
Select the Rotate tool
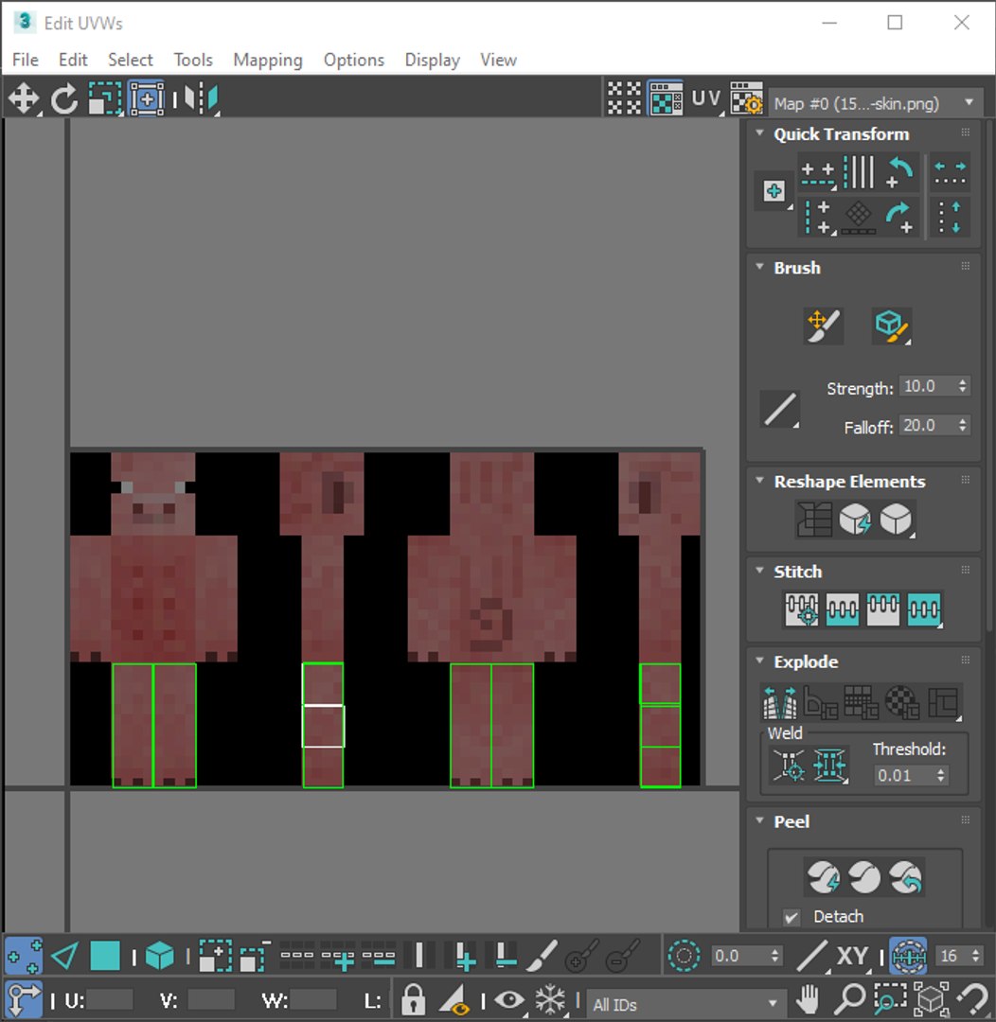[64, 99]
